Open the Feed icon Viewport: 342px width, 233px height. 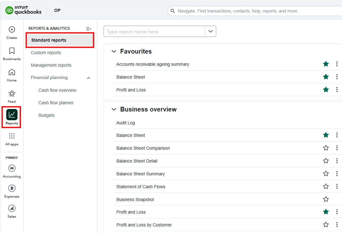(x=12, y=94)
